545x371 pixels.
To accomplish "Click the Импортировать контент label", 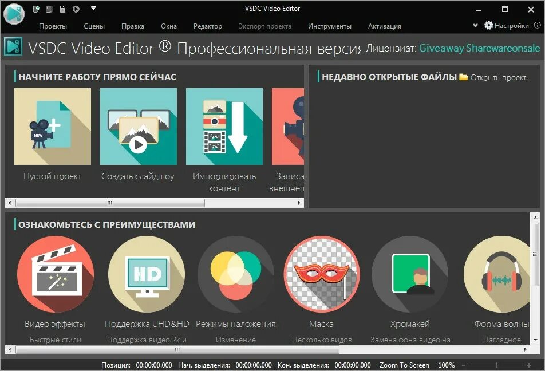I will point(224,182).
